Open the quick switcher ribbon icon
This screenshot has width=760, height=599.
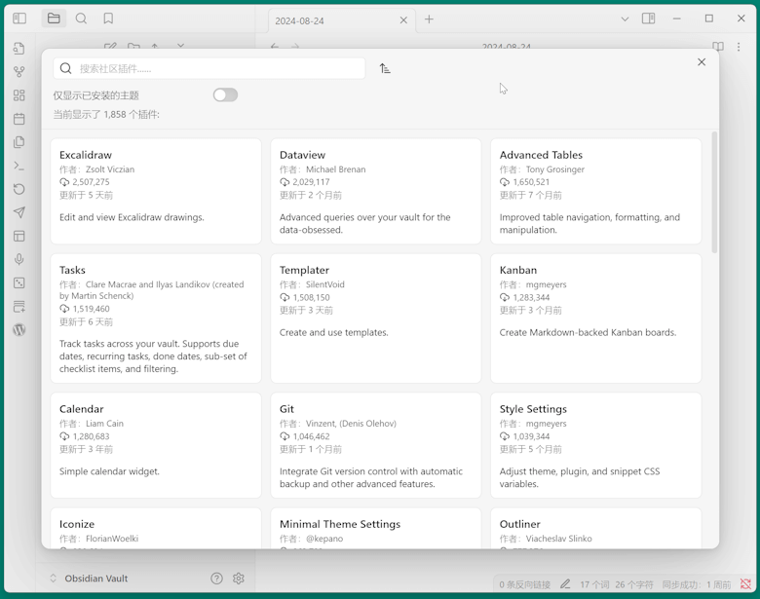(x=19, y=49)
